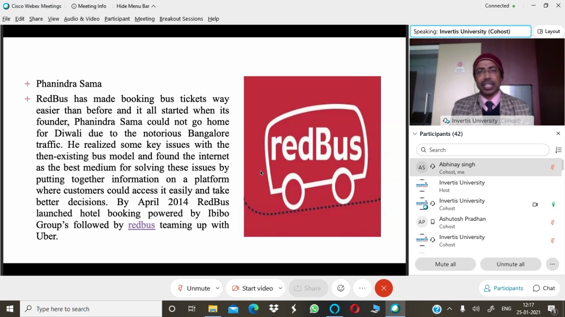
Task: Open the Windows Start menu
Action: click(x=10, y=309)
